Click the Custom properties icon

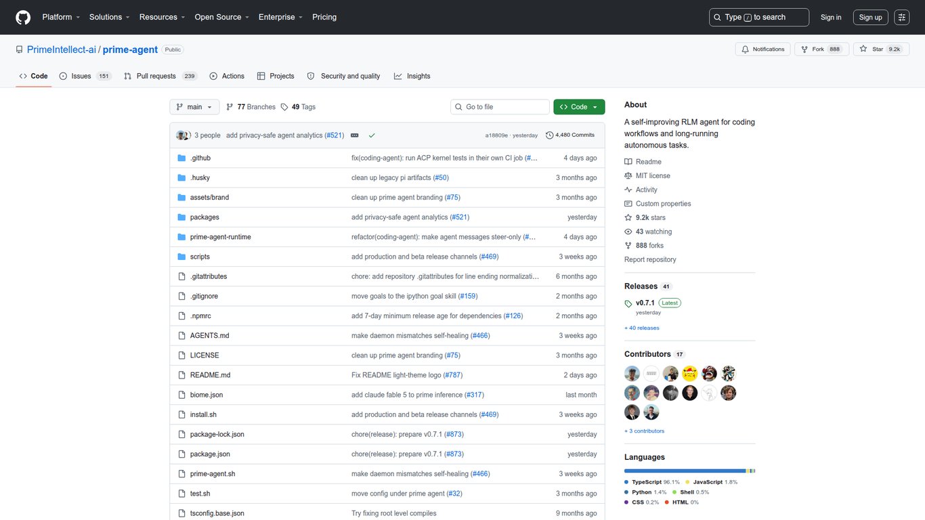(x=628, y=204)
